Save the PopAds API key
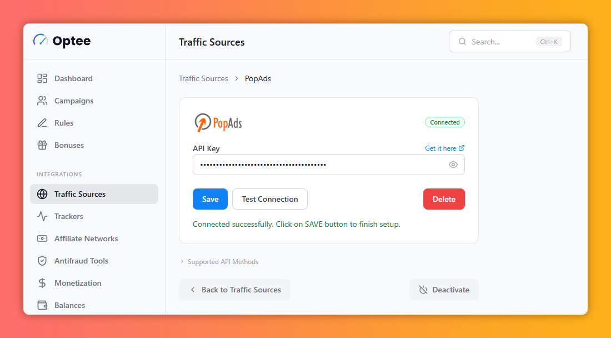 click(210, 199)
